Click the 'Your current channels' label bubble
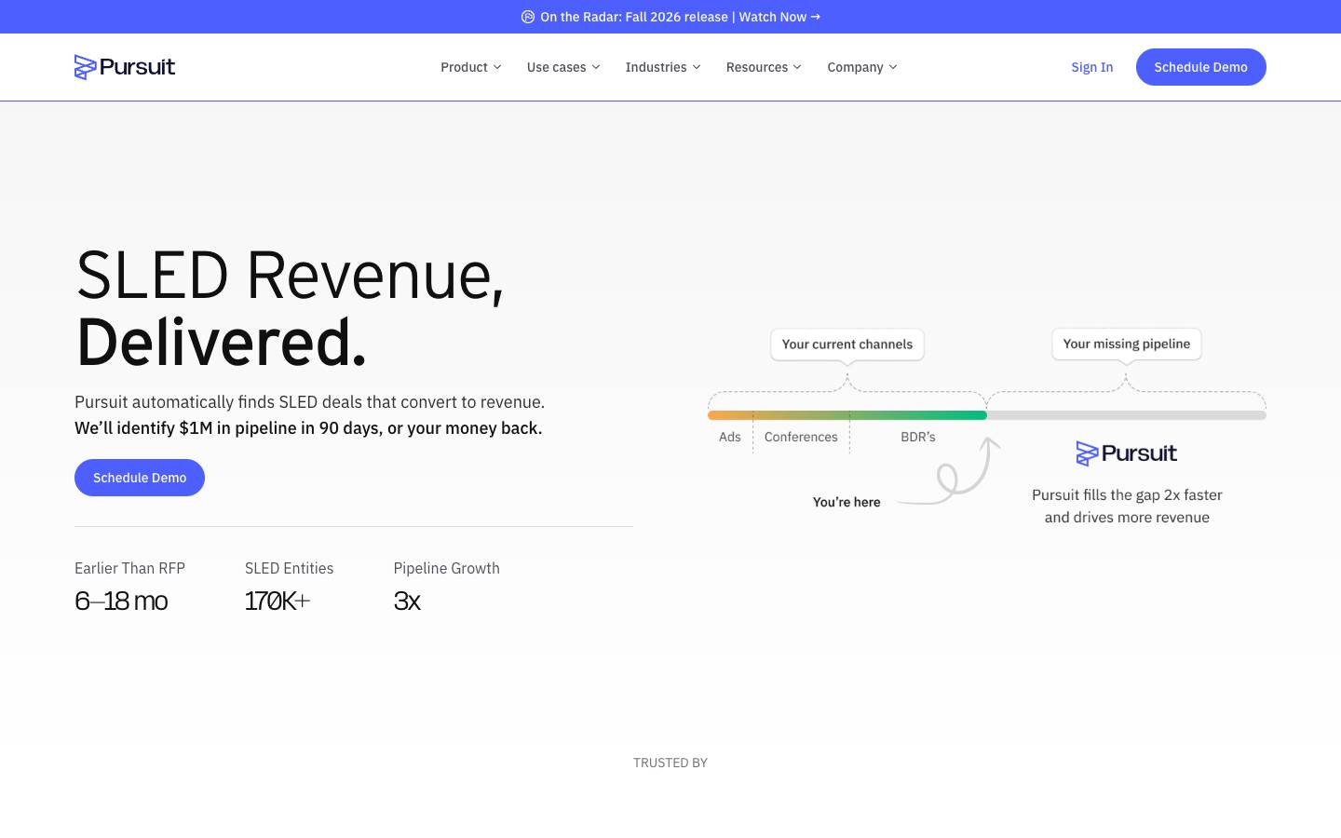This screenshot has height=838, width=1341. click(847, 345)
